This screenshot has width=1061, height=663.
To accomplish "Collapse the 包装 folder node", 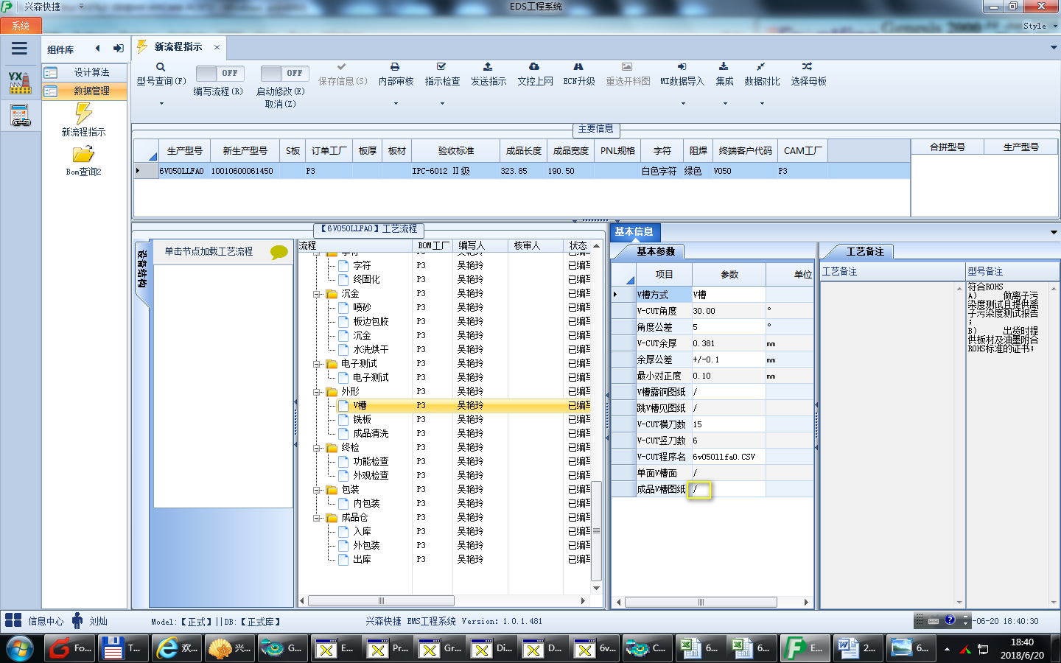I will tap(317, 490).
